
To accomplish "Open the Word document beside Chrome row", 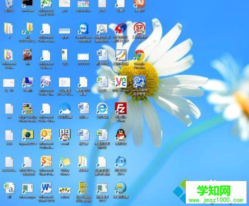I will (x=102, y=55).
